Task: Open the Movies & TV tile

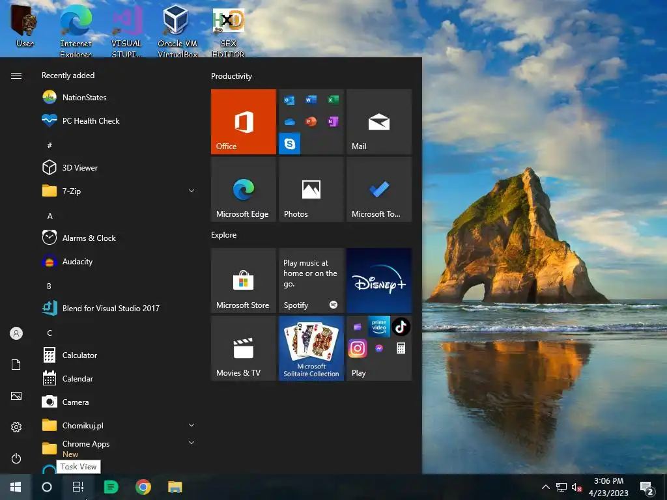Action: [244, 348]
